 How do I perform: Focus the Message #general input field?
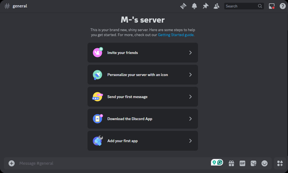point(114,163)
